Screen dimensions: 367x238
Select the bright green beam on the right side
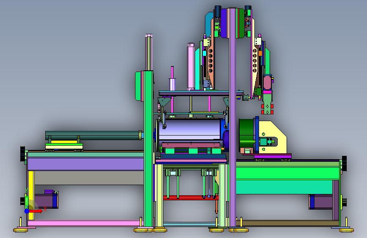coord(287,173)
